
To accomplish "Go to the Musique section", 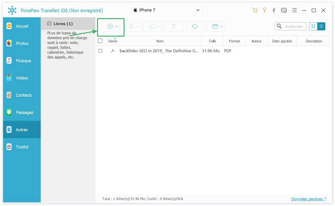I will point(22,61).
